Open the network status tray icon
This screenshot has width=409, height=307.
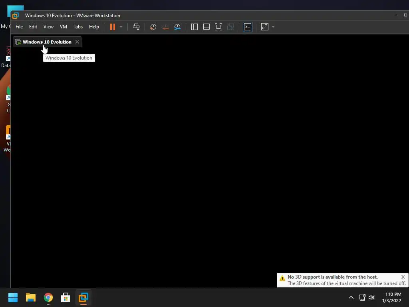pos(362,297)
